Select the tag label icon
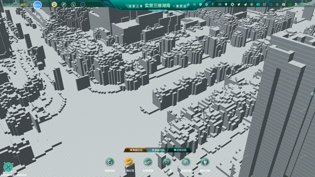 239,4
